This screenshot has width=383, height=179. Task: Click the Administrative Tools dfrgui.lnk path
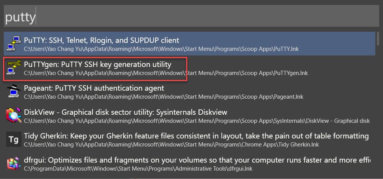(x=138, y=169)
